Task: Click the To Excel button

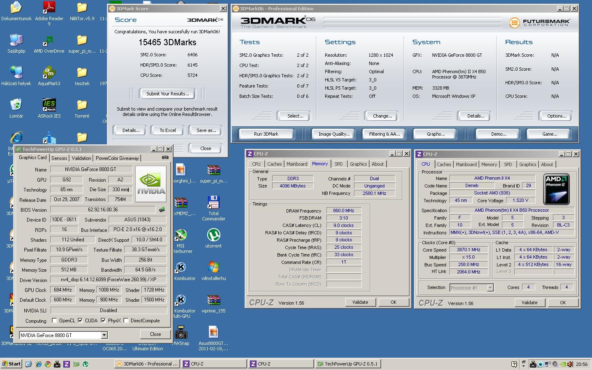Action: point(167,130)
